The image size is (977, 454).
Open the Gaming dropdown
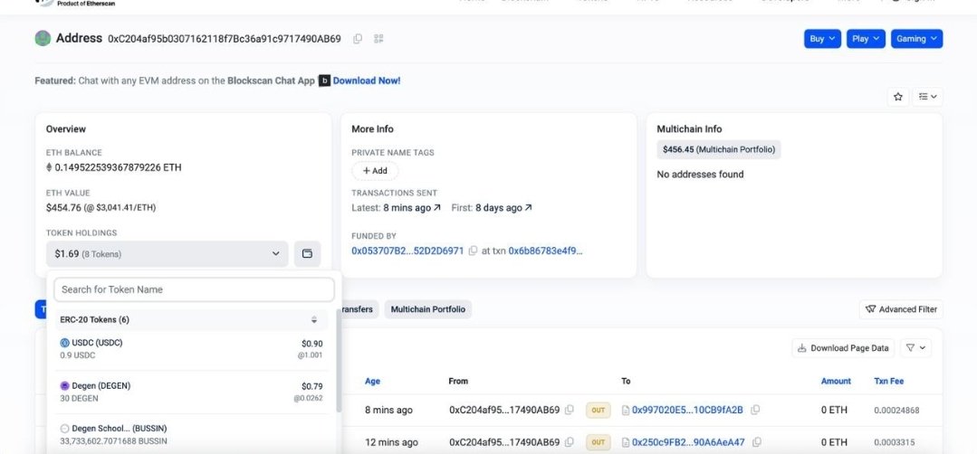[916, 39]
